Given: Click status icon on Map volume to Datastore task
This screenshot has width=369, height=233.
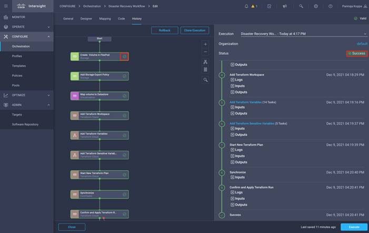Looking at the screenshot, I should pyautogui.click(x=124, y=96).
